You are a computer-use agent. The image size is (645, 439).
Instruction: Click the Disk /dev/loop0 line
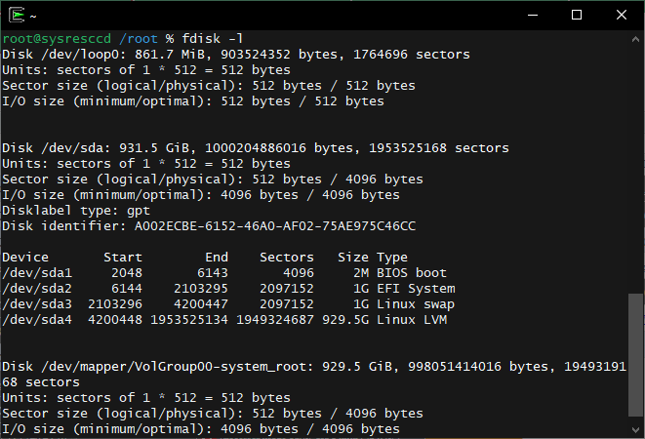point(236,55)
